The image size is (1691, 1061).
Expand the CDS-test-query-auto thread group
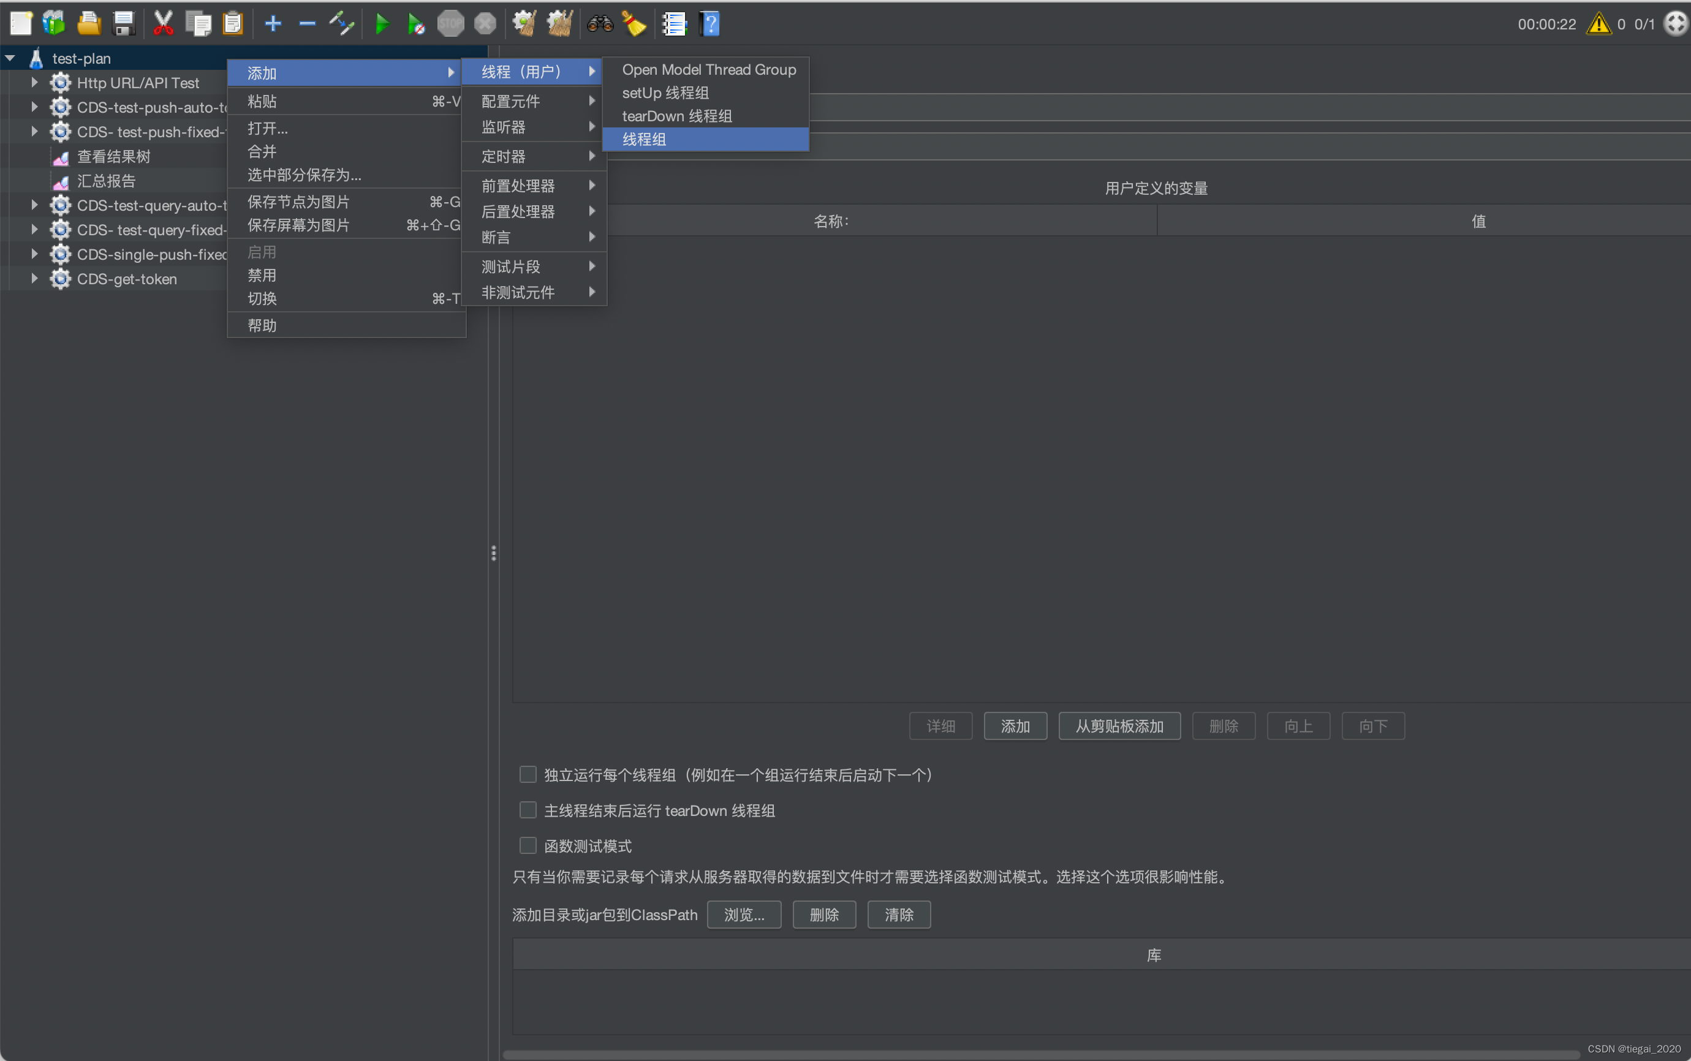click(x=34, y=206)
